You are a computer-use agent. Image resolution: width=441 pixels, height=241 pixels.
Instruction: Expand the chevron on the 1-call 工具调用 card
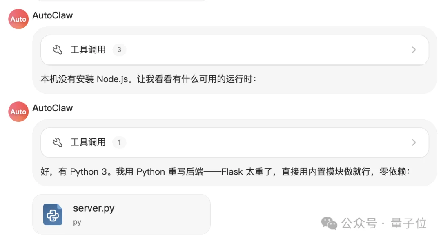[414, 142]
